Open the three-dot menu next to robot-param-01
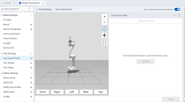Image resolution: width=185 pixels, height=102 pixels. click(32, 9)
